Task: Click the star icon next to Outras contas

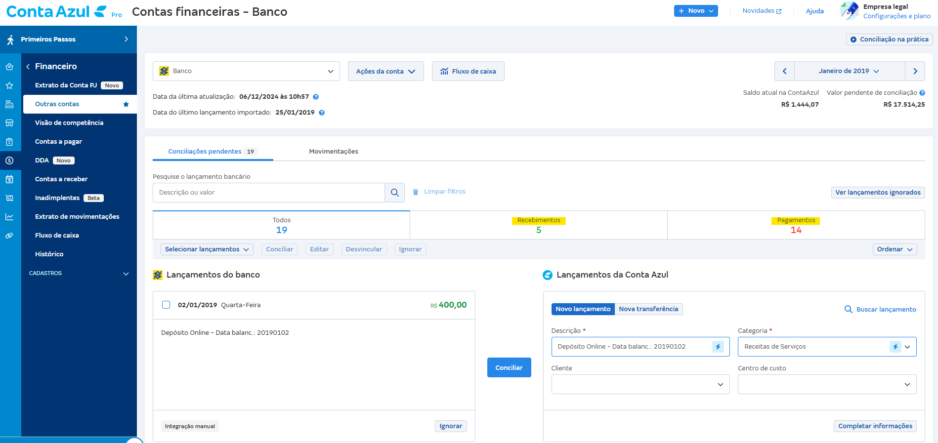Action: (x=126, y=104)
